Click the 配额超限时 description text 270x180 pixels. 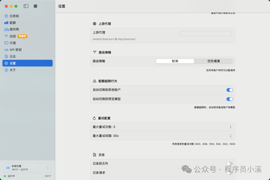click(214, 107)
